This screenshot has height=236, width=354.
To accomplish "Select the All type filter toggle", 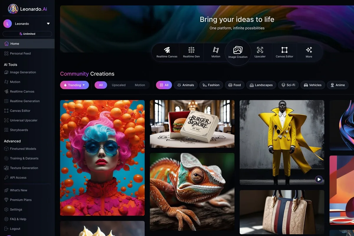I will 101,85.
